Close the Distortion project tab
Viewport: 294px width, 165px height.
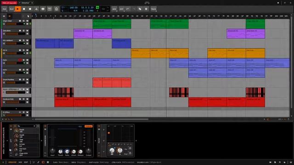(32, 3)
